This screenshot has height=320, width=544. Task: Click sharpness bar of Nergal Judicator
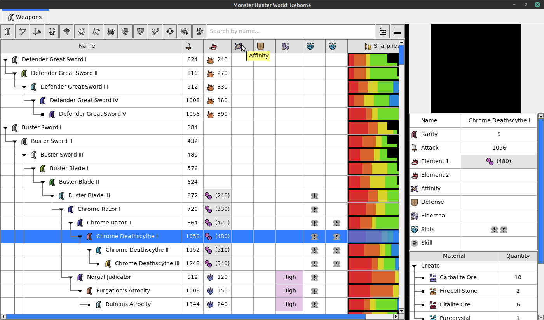(373, 277)
